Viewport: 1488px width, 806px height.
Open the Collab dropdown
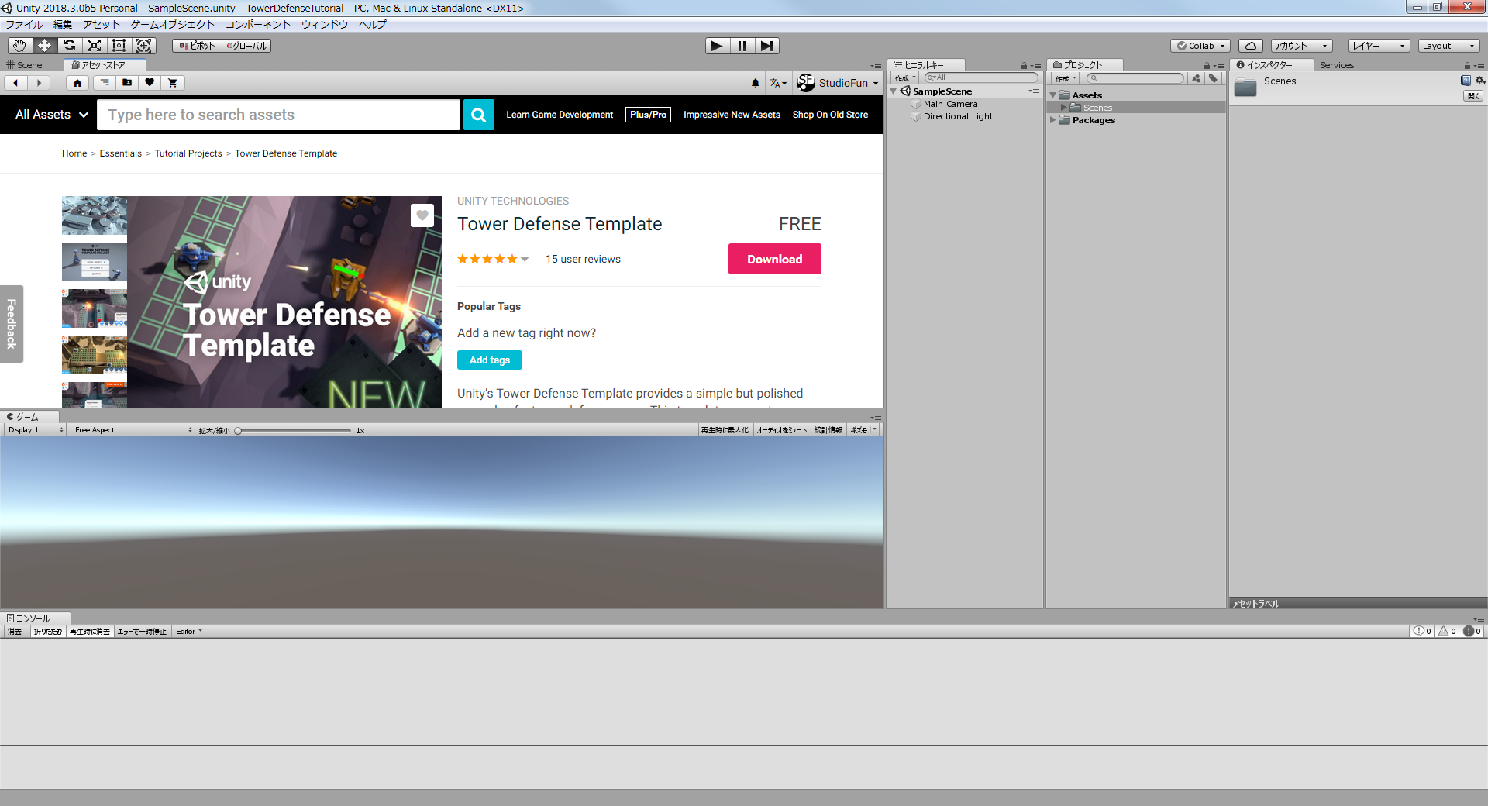1200,46
